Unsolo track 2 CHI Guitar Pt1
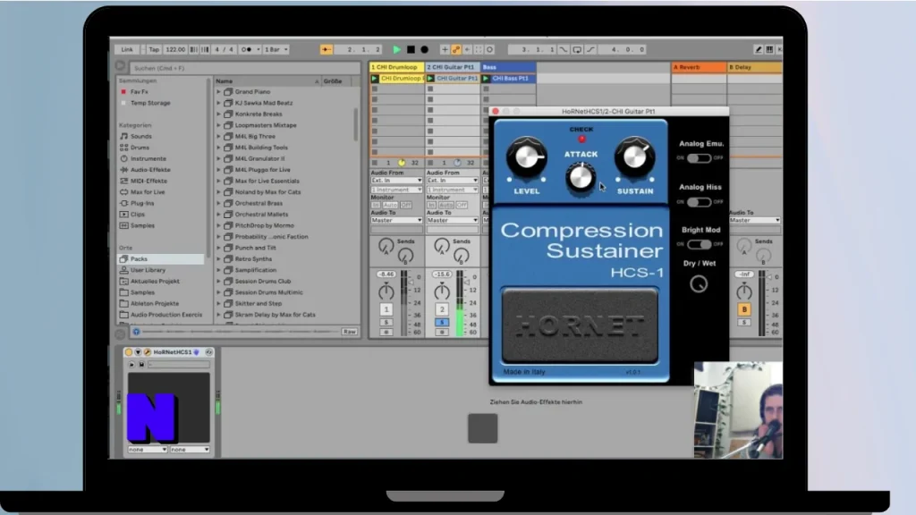This screenshot has height=515, width=916. [x=442, y=322]
